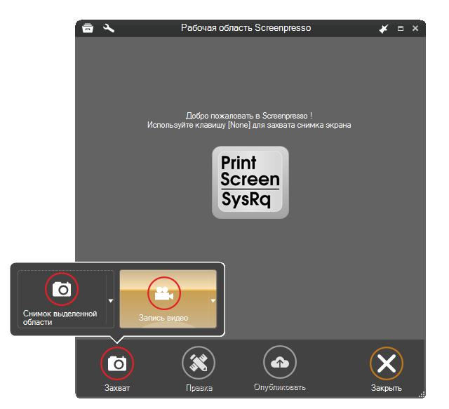The width and height of the screenshot is (449, 409).
Task: Start Запись видео recording
Action: coord(164,299)
